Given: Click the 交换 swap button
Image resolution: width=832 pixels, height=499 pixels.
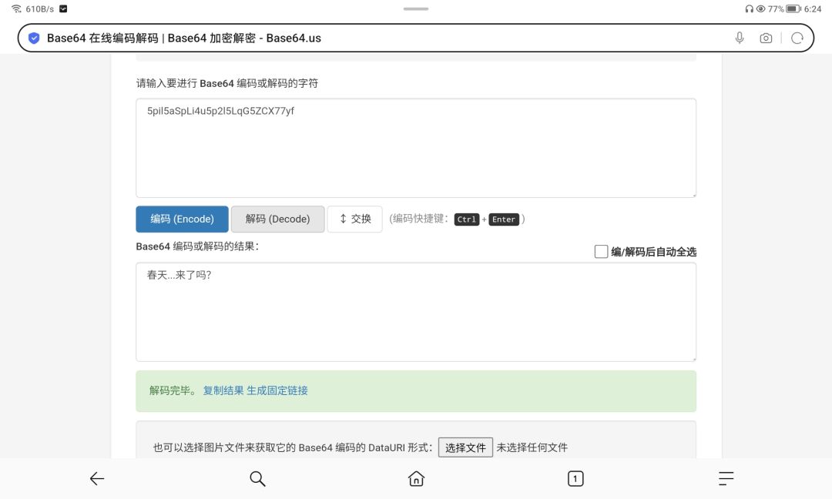Looking at the screenshot, I should pyautogui.click(x=355, y=219).
